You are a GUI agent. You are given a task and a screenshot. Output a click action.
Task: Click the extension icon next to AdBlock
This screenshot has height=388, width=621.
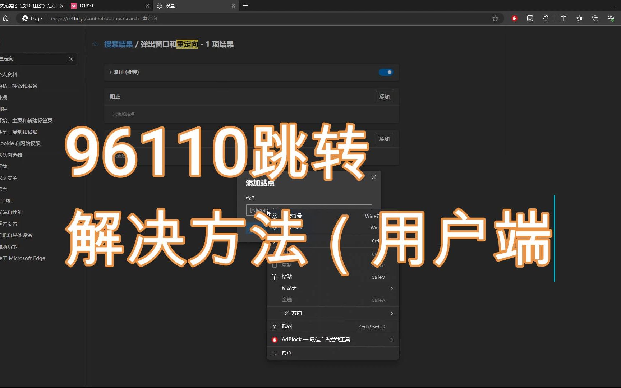(530, 18)
